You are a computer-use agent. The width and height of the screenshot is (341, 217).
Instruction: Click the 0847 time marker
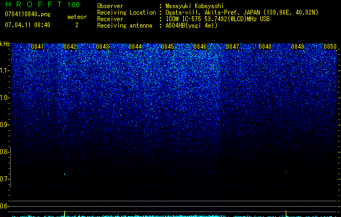click(233, 47)
